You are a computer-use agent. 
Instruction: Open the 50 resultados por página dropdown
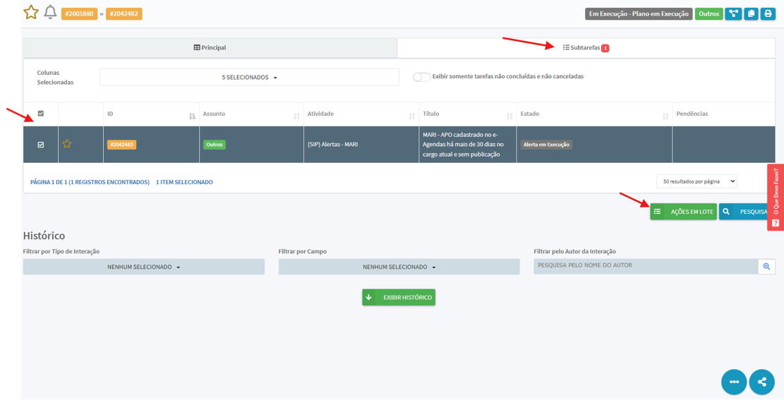696,181
